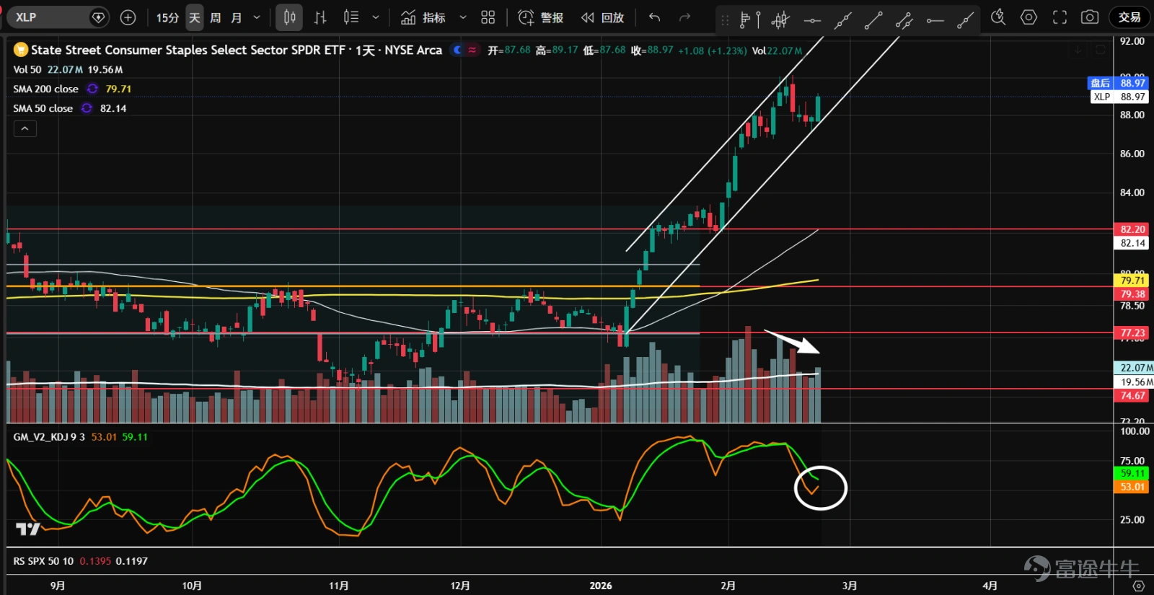This screenshot has width=1154, height=595.
Task: Click the 12月 label on time axis
Action: point(460,586)
